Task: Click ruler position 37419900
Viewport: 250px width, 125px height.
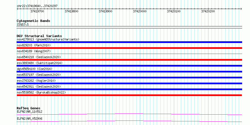Action: pyautogui.click(x=106, y=11)
